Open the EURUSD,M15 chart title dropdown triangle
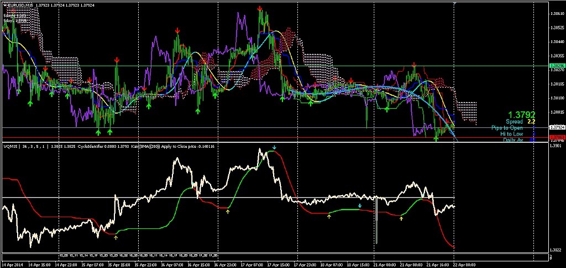Screen dimensions: 566x268 click(x=4, y=4)
